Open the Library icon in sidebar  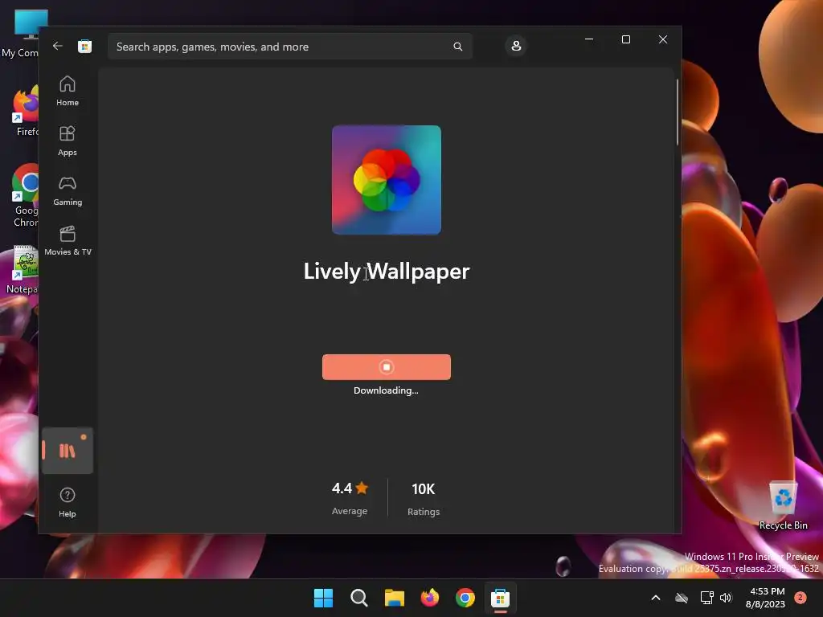68,451
